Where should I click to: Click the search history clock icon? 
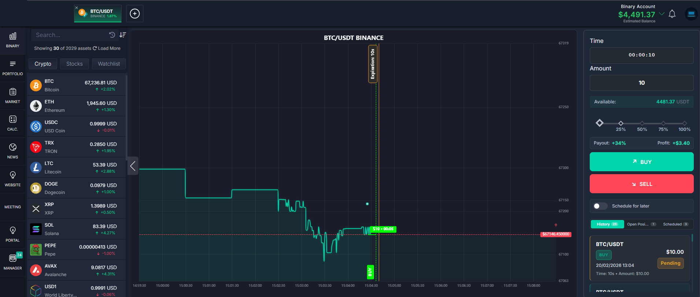112,35
